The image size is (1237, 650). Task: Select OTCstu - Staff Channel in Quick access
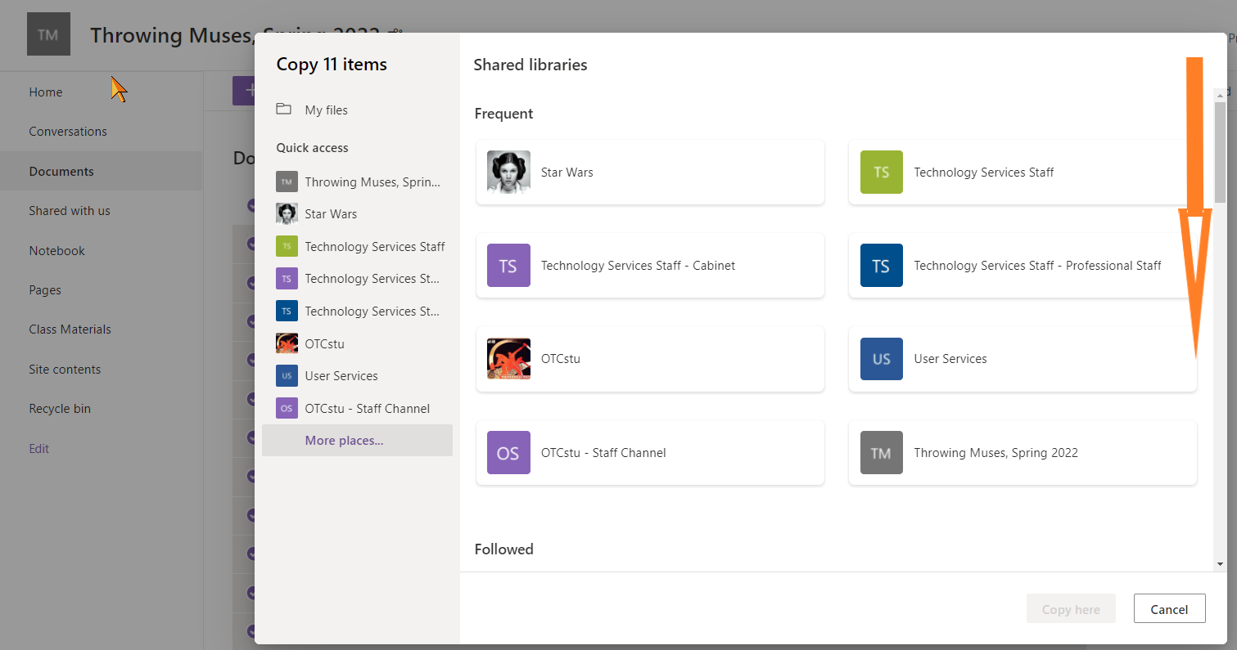click(x=357, y=408)
